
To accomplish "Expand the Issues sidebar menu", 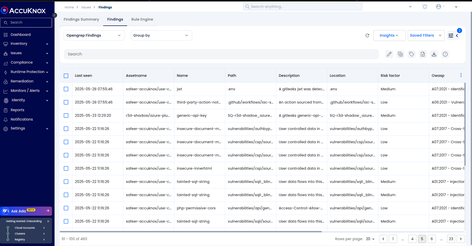I will tap(26, 53).
